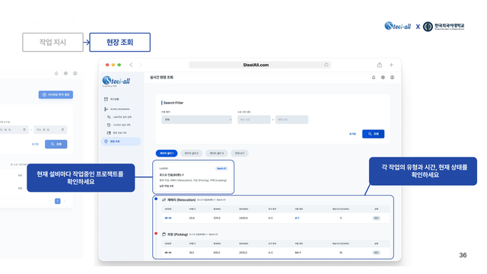
Task: Click the 20.0 value in Relocation row
Action: tap(192, 218)
